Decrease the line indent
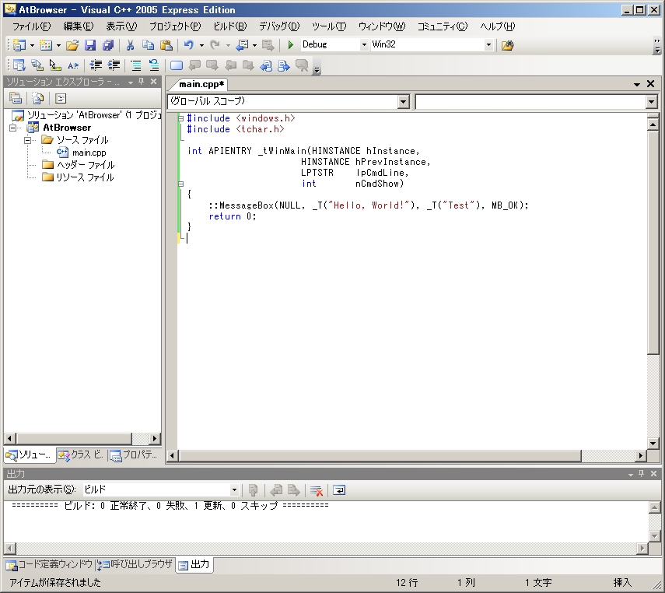665x593 pixels. click(96, 65)
